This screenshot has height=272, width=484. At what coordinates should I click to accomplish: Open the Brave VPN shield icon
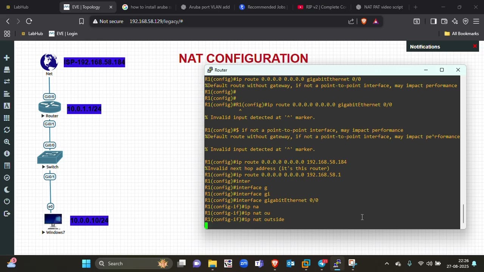point(465,22)
